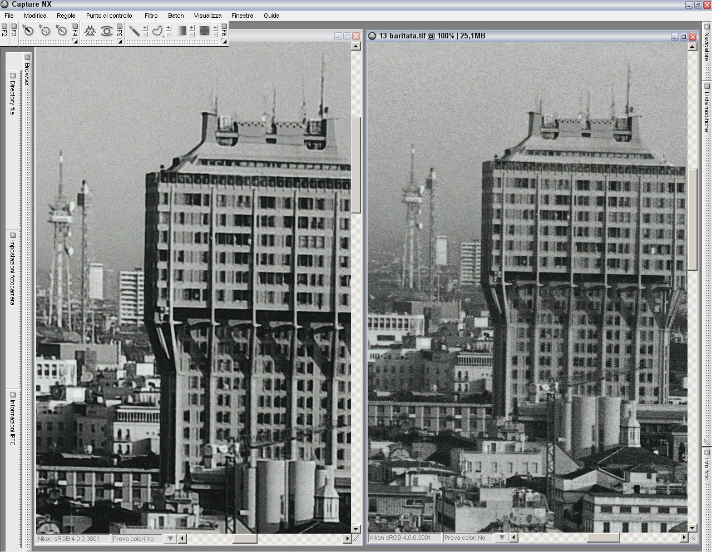Click the left image's horizontal scrollbar thumb

pos(244,538)
